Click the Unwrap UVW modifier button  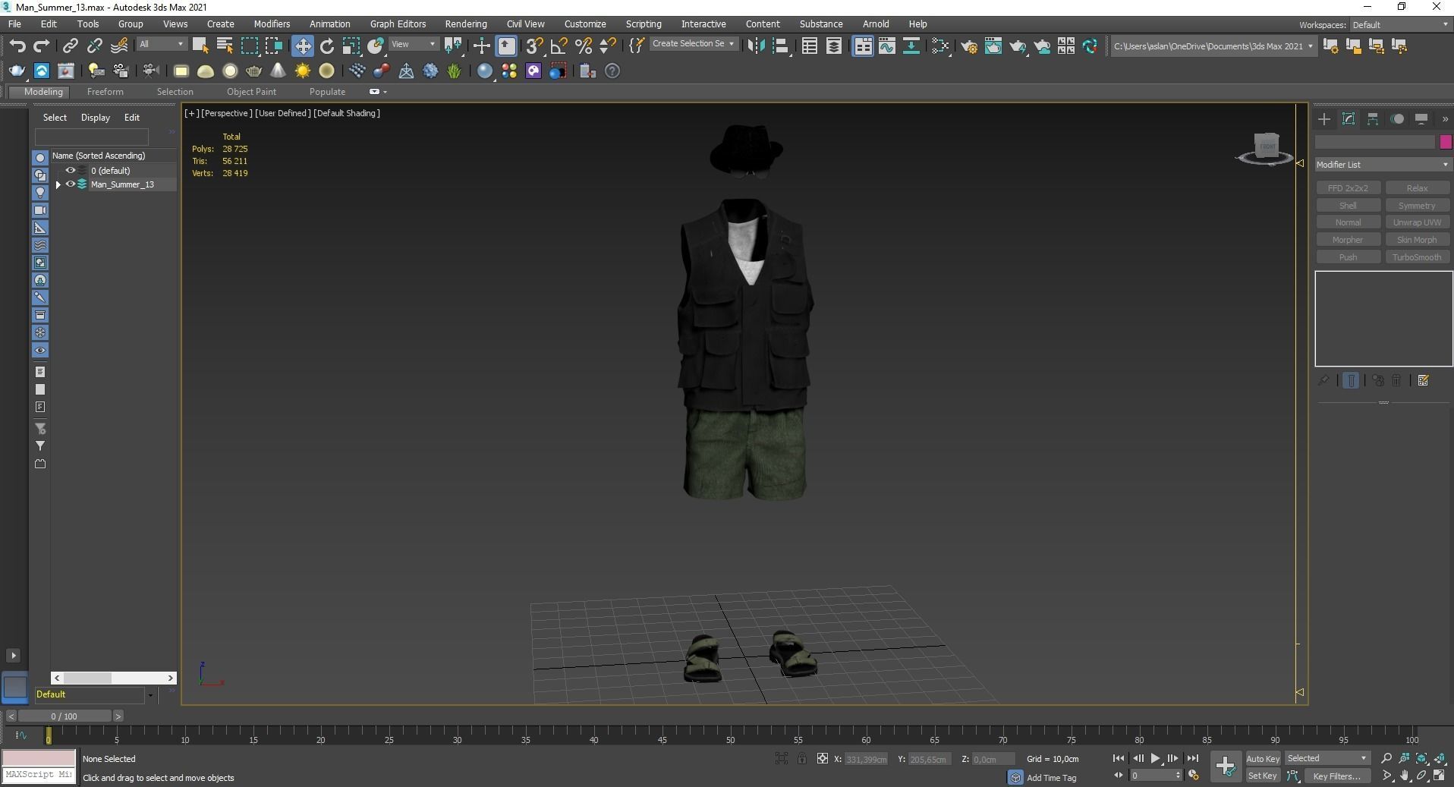coord(1417,222)
